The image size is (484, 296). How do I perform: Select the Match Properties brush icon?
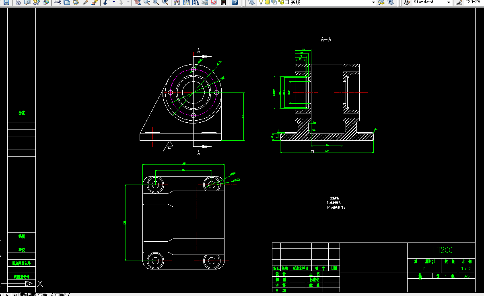pos(85,2)
